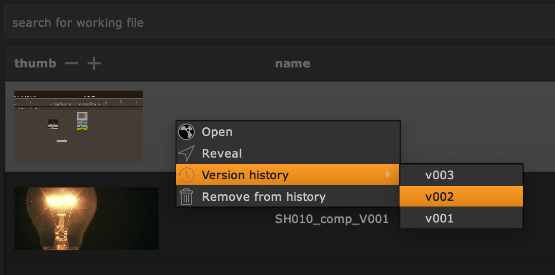Click the thumb column header
The width and height of the screenshot is (555, 275).
(x=35, y=64)
